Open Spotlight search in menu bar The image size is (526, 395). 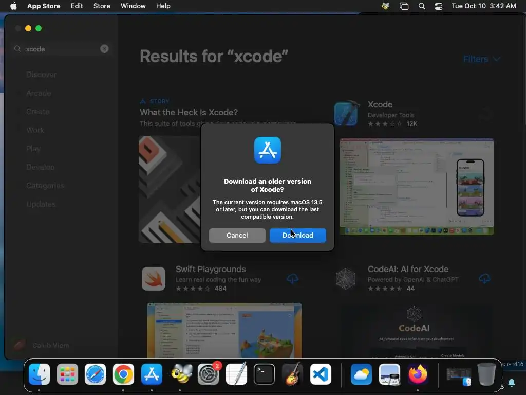click(x=422, y=6)
